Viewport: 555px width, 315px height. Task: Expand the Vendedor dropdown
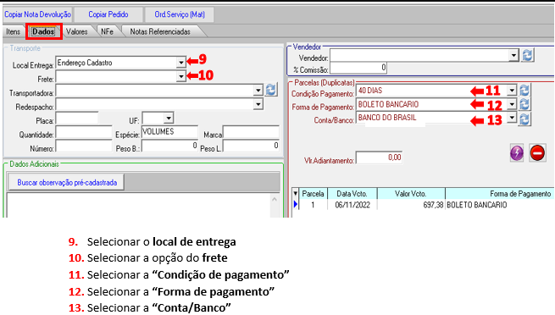(513, 56)
